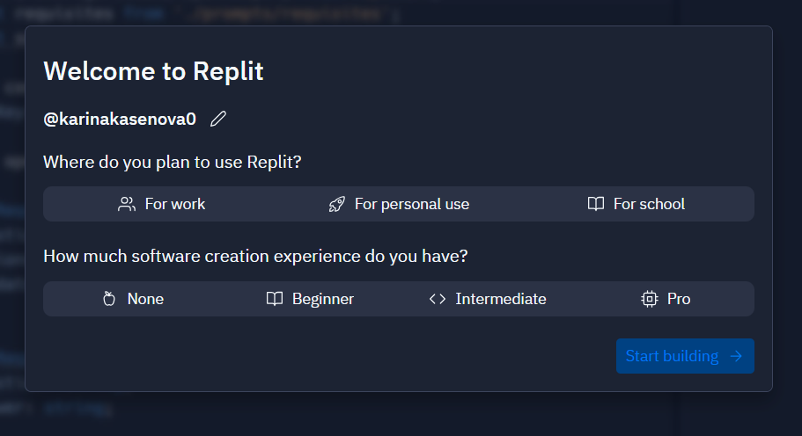Select the For work option

tap(162, 204)
